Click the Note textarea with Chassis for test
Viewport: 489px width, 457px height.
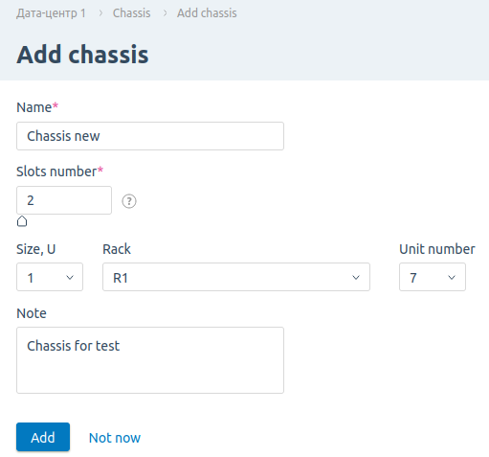pos(150,360)
